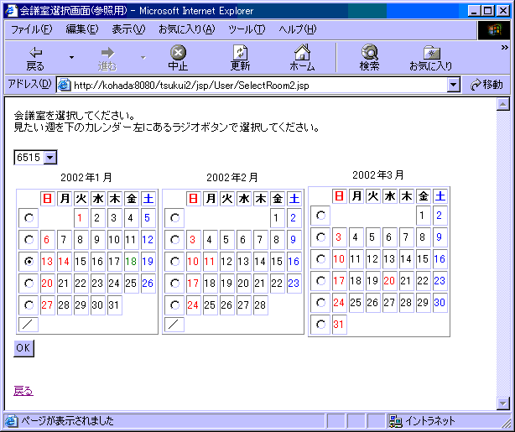Open the Back button history dropdown arrow
The height and width of the screenshot is (432, 515).
tap(71, 58)
